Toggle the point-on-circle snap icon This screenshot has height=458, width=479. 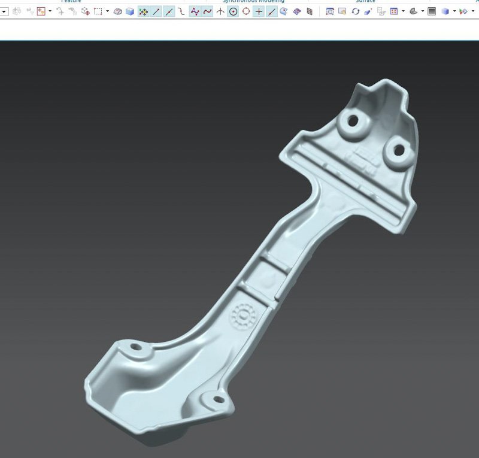click(x=245, y=11)
